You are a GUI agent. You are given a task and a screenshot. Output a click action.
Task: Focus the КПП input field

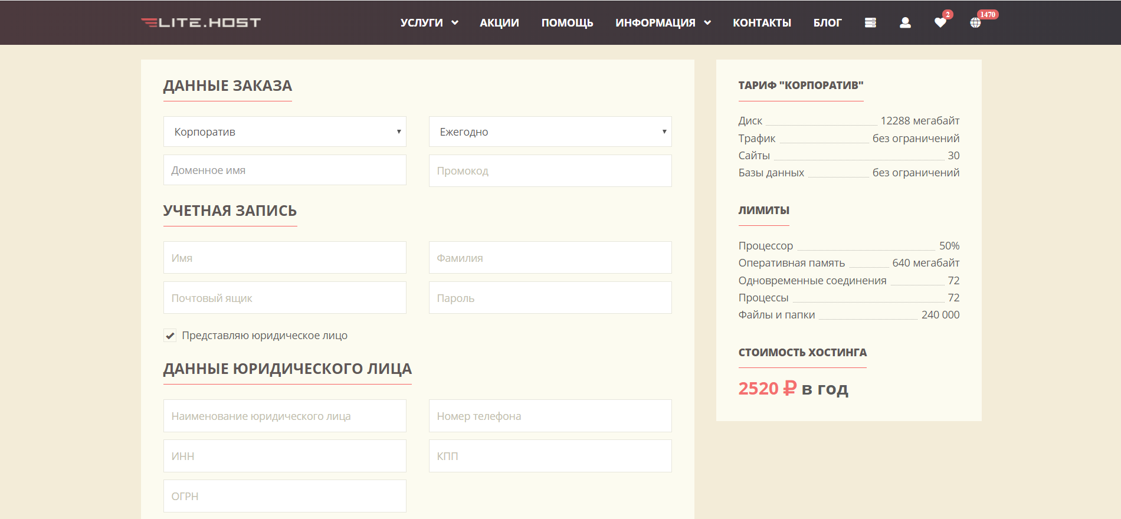(x=550, y=456)
